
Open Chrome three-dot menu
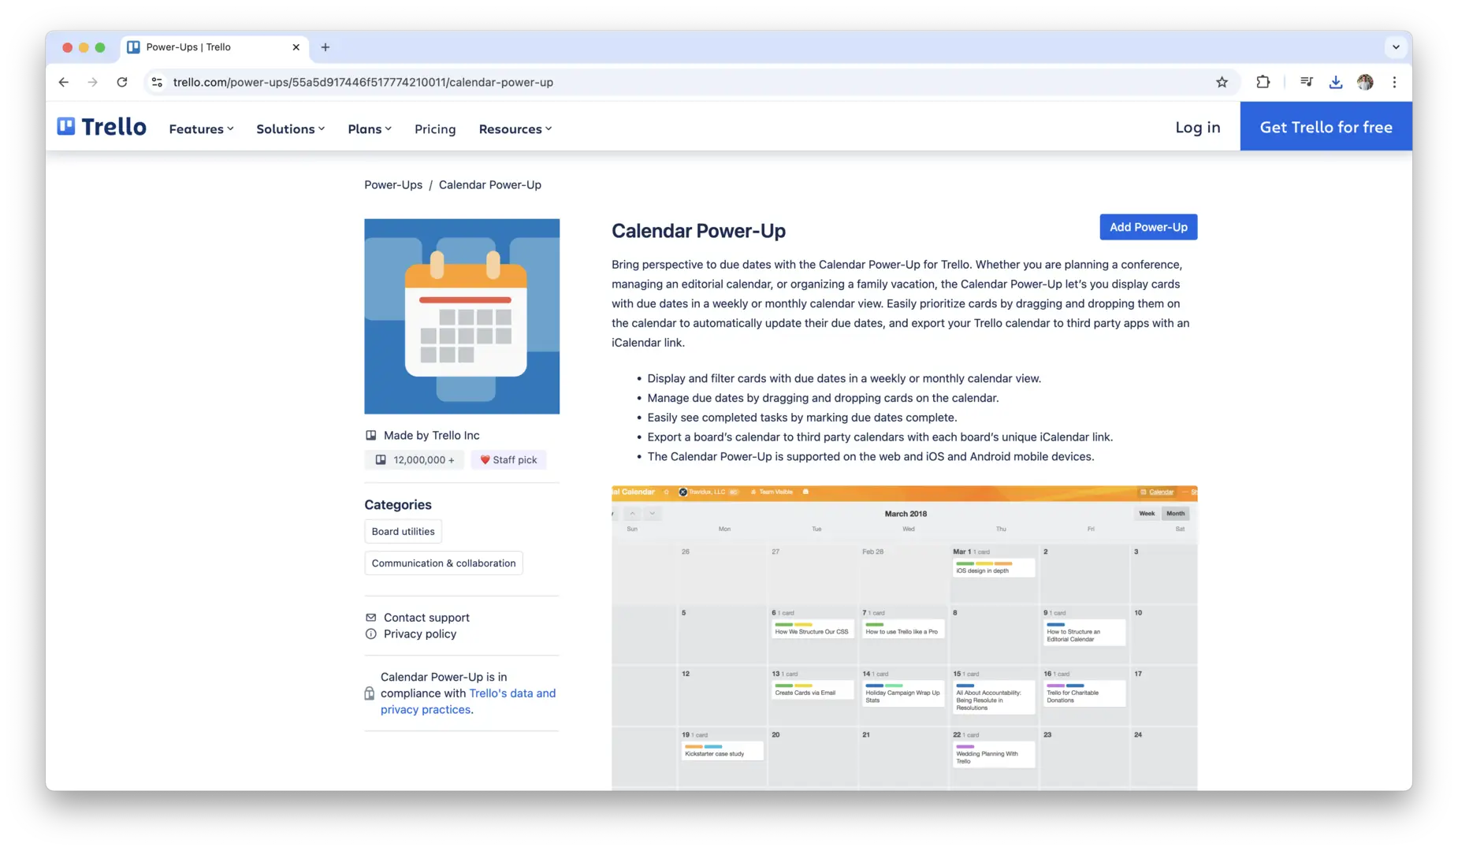(1394, 82)
